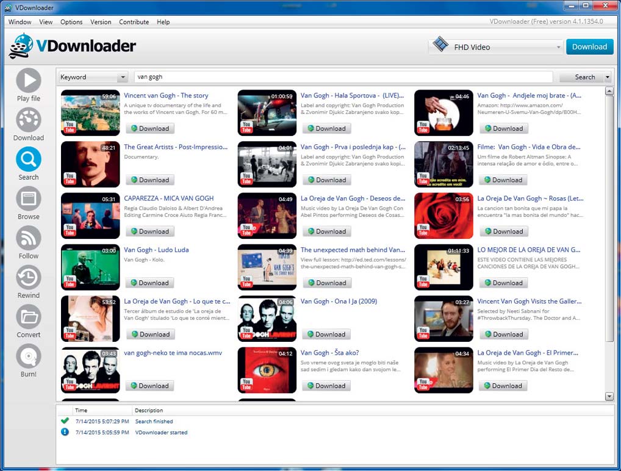Open the Play file sidebar icon

29,80
